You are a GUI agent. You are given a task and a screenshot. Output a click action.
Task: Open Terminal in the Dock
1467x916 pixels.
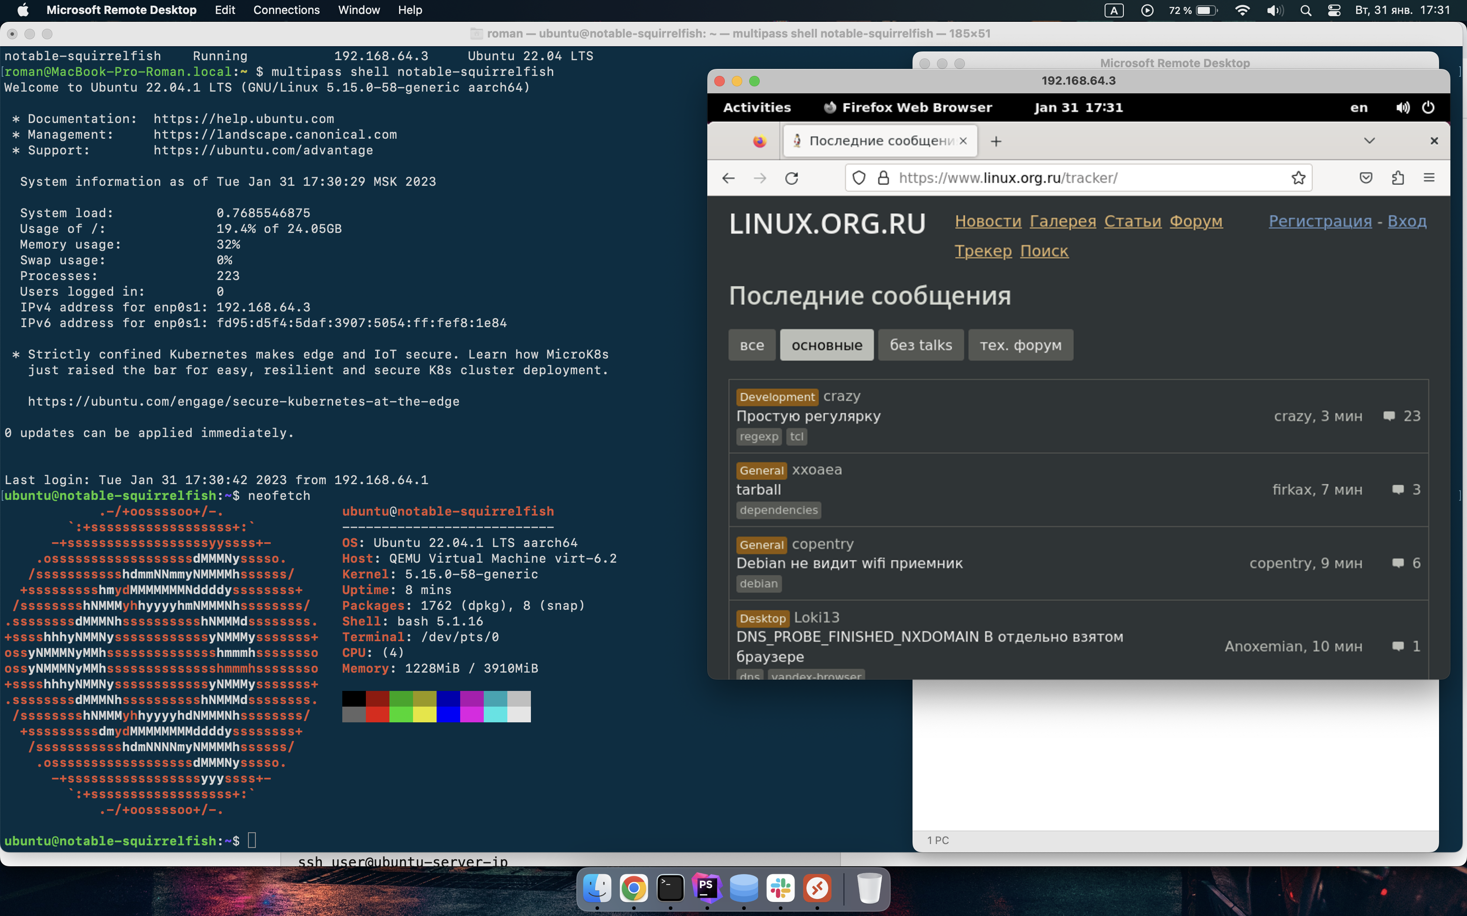point(671,889)
